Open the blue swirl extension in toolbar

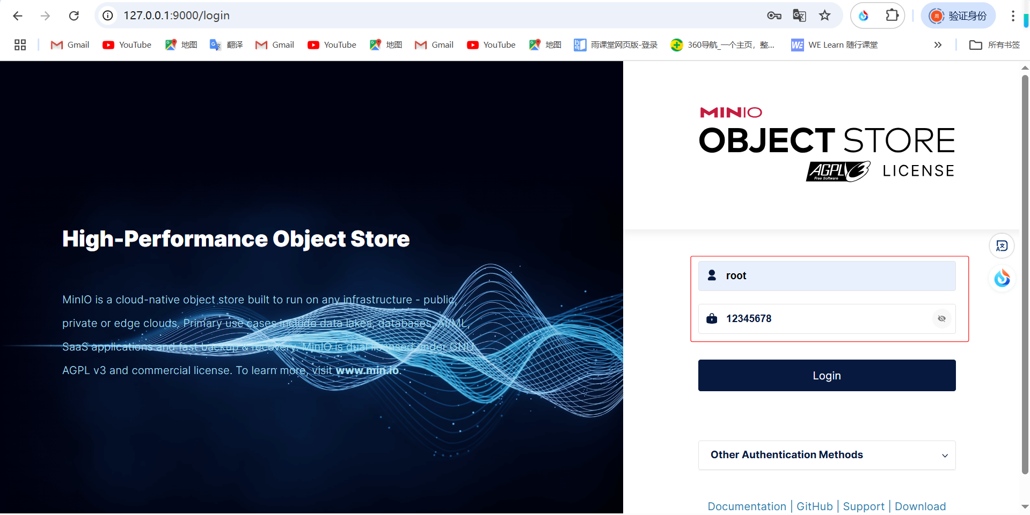[864, 16]
